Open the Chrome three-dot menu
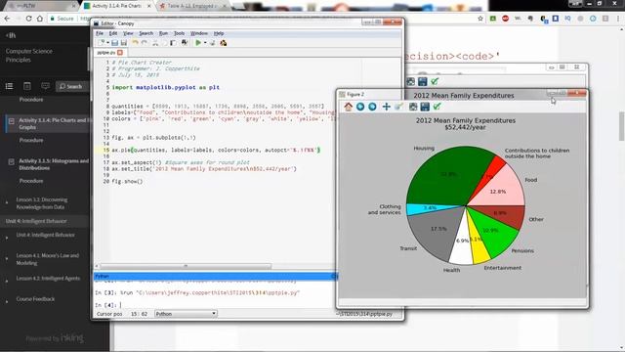The height and width of the screenshot is (352, 625). [x=618, y=19]
